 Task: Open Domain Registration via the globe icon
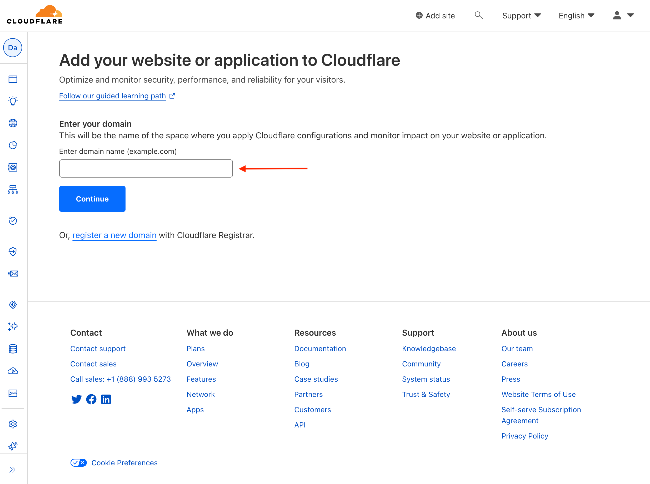point(13,123)
